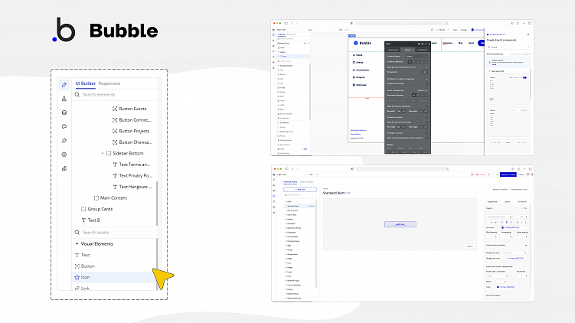
Task: Pick the Button visual element
Action: (85, 266)
